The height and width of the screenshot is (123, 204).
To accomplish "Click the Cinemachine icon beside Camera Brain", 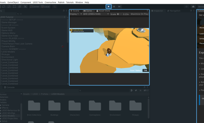I will (62, 46).
